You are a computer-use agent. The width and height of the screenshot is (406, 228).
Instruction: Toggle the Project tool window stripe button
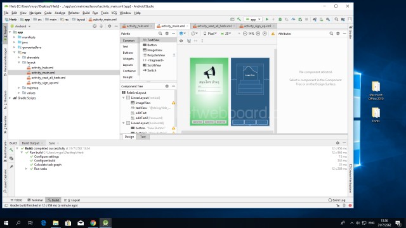pos(5,33)
